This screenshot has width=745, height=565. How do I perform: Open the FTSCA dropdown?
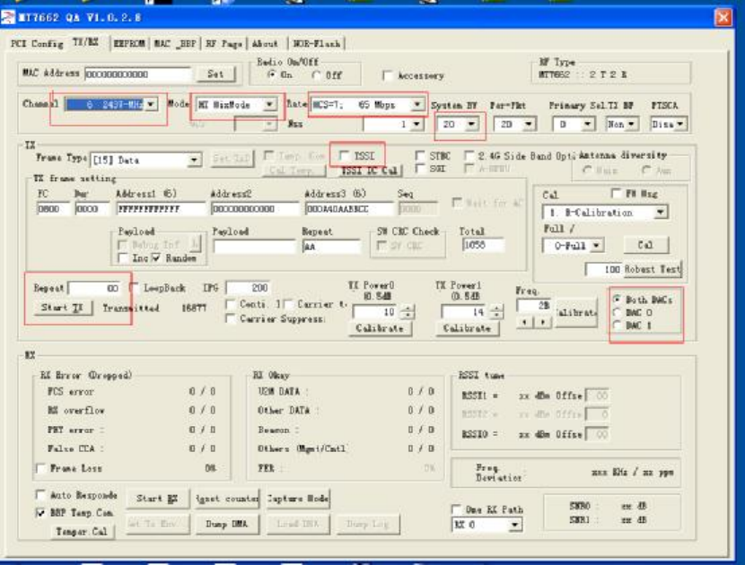(680, 125)
